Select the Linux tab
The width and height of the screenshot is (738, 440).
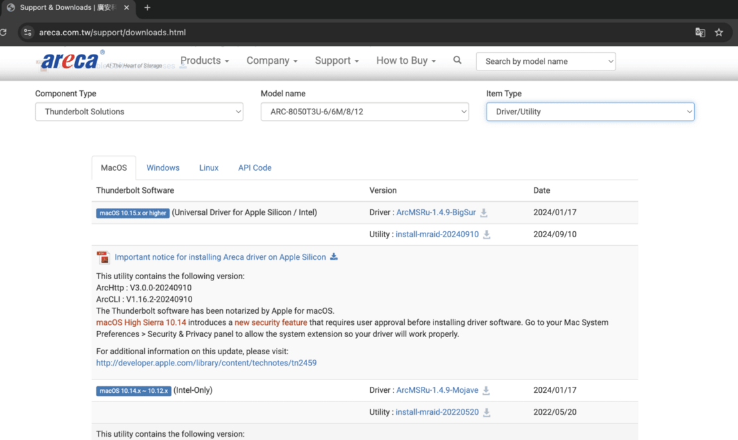tap(209, 168)
